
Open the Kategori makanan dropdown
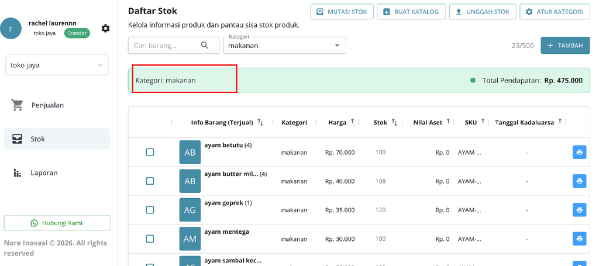coord(285,46)
